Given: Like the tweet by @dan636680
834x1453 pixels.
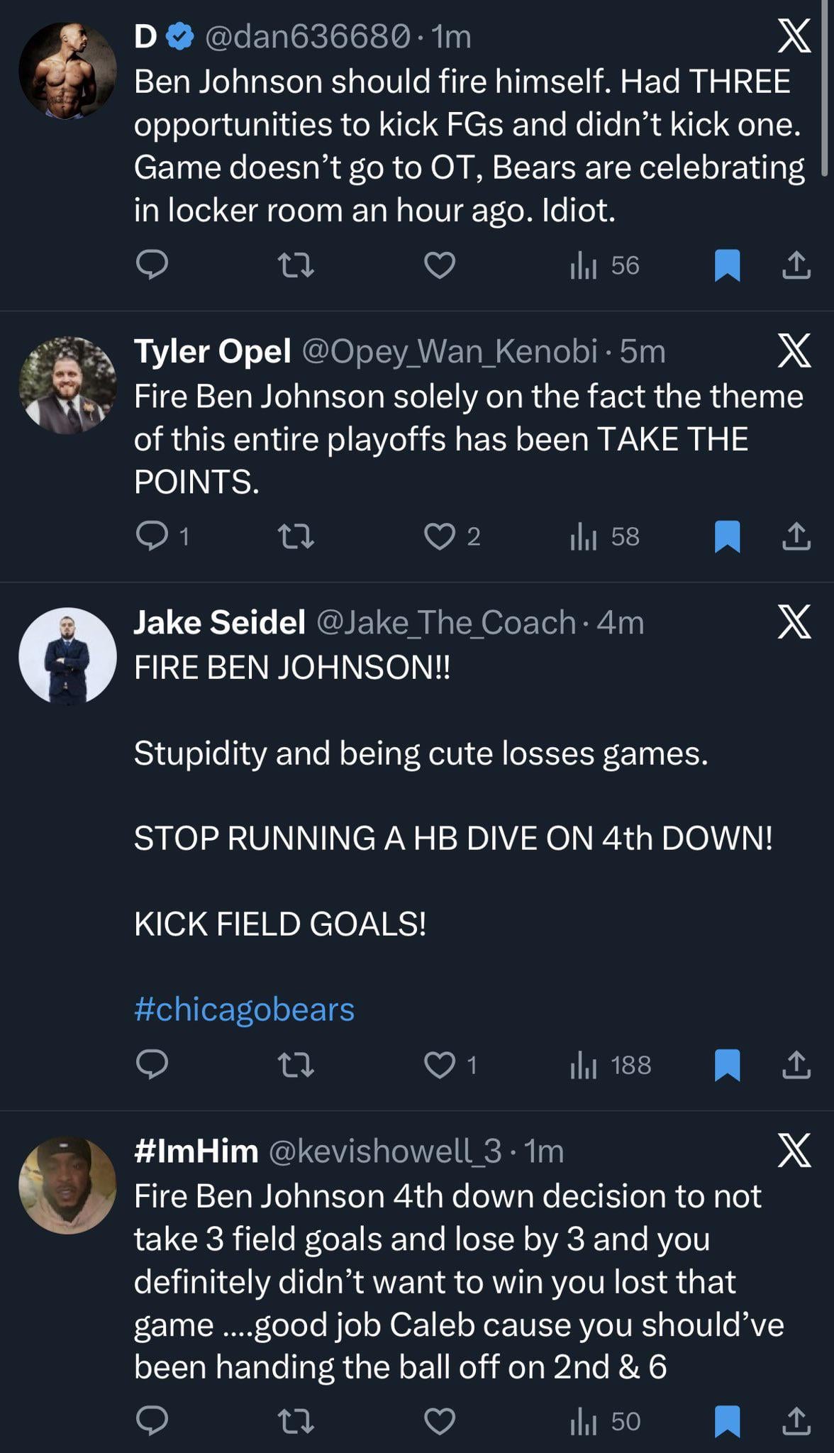Looking at the screenshot, I should coord(440,265).
